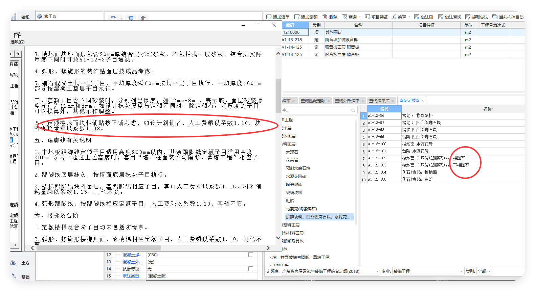Click the 编码 header in quota results grid

(384, 109)
